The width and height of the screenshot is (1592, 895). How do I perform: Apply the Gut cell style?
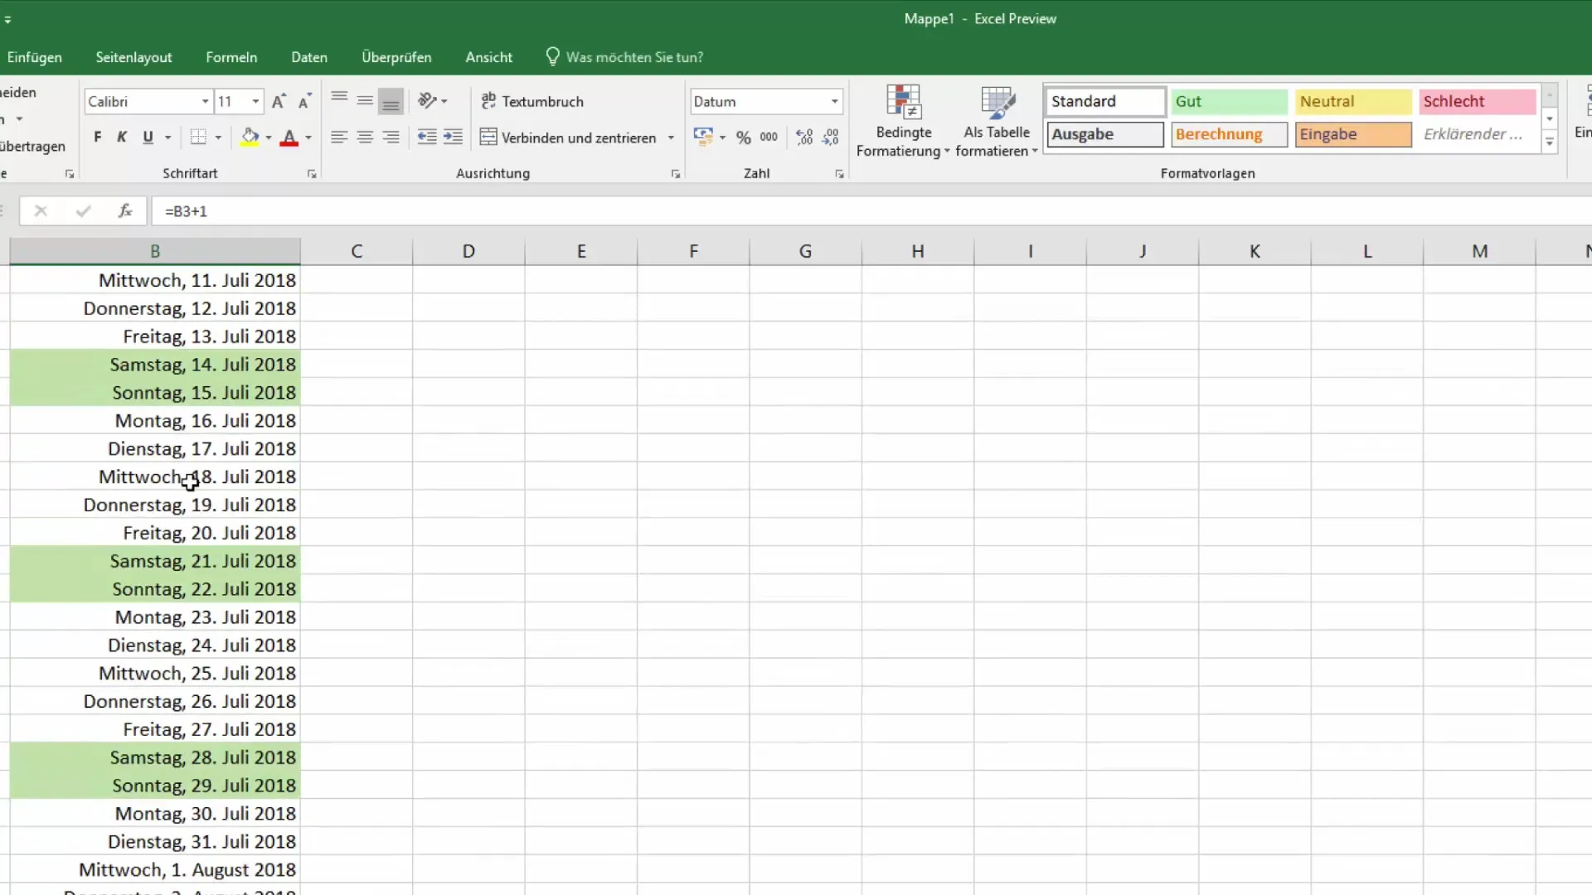point(1229,101)
